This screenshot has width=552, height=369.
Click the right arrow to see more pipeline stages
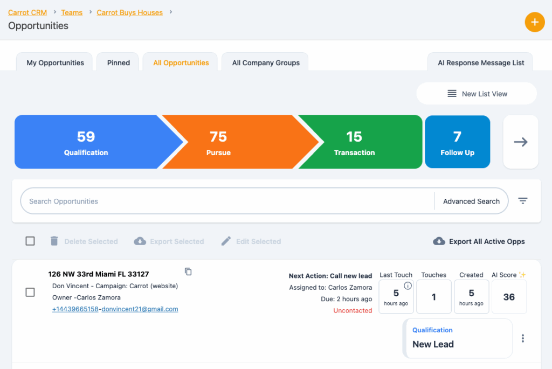[520, 142]
